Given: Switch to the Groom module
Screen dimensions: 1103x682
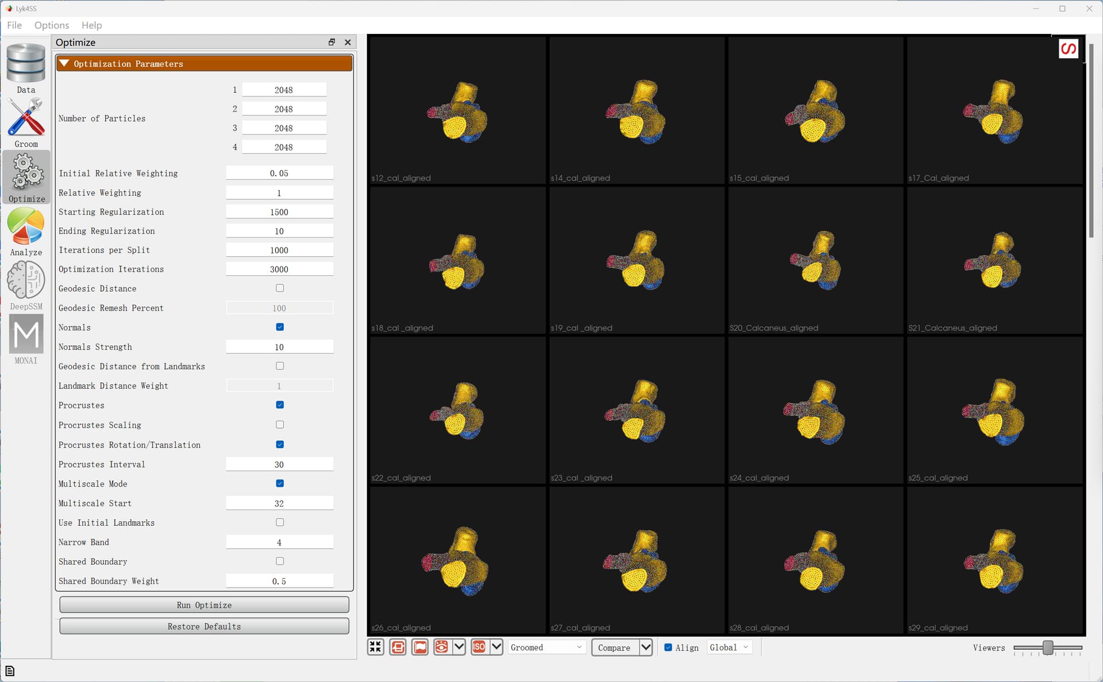Looking at the screenshot, I should (x=26, y=122).
